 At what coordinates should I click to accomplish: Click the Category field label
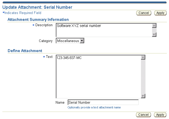[x=45, y=41]
